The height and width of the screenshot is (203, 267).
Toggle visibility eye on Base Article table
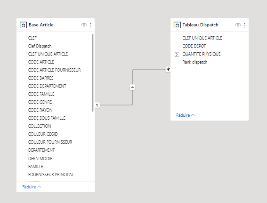84,25
